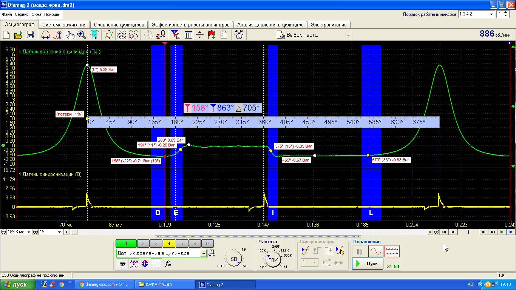516x290 pixels.
Task: Click the sensor swap device icon
Action: (x=212, y=253)
